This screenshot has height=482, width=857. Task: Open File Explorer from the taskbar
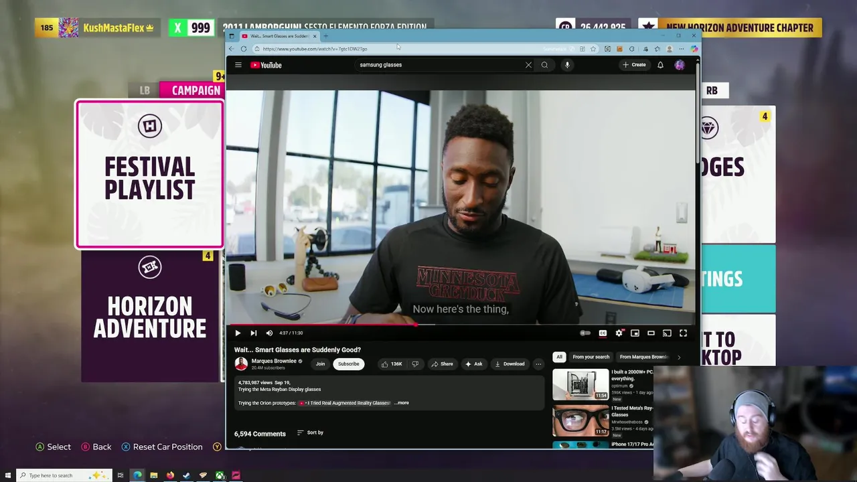[154, 475]
